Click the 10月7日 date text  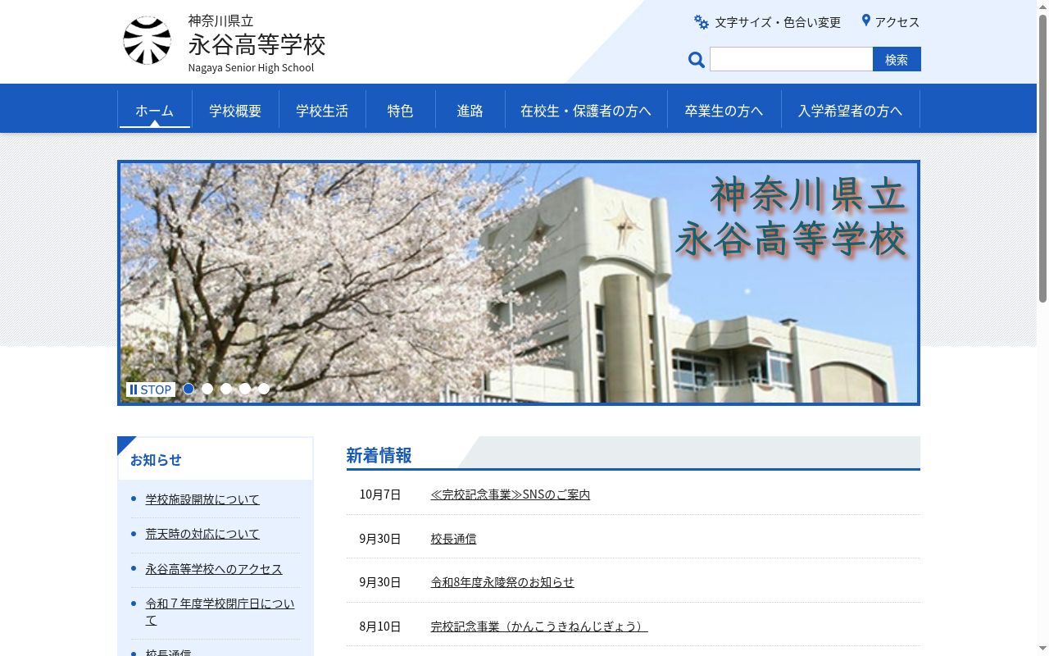(380, 494)
